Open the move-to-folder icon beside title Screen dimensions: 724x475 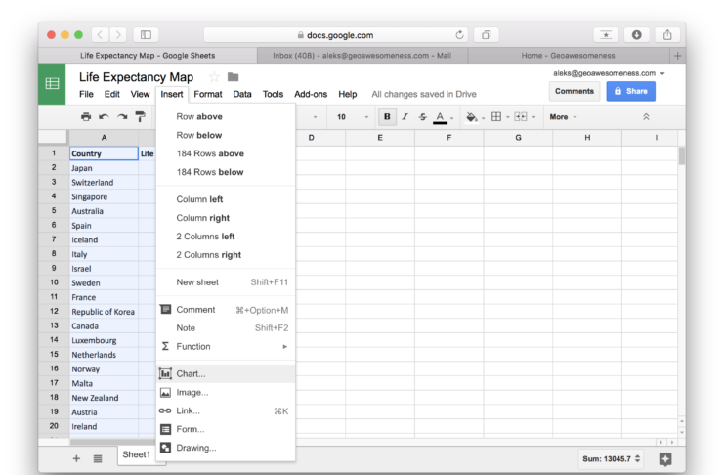point(233,77)
